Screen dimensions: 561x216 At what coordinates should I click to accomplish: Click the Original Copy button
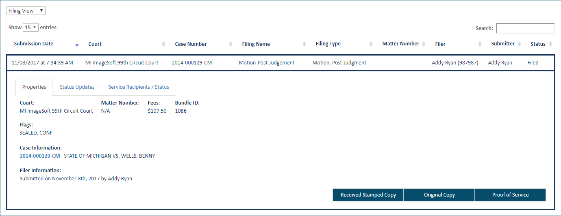pyautogui.click(x=439, y=195)
